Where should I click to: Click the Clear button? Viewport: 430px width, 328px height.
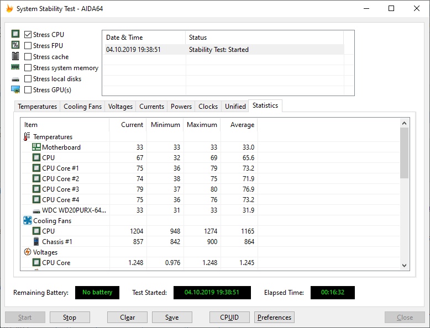[127, 318]
